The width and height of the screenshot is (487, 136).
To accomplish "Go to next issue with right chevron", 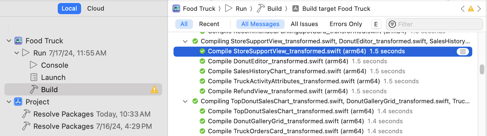I will pos(479,9).
